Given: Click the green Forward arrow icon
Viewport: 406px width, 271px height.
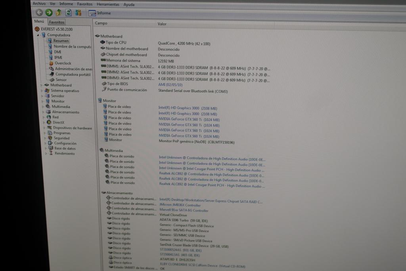Looking at the screenshot, I should pyautogui.click(x=49, y=12).
